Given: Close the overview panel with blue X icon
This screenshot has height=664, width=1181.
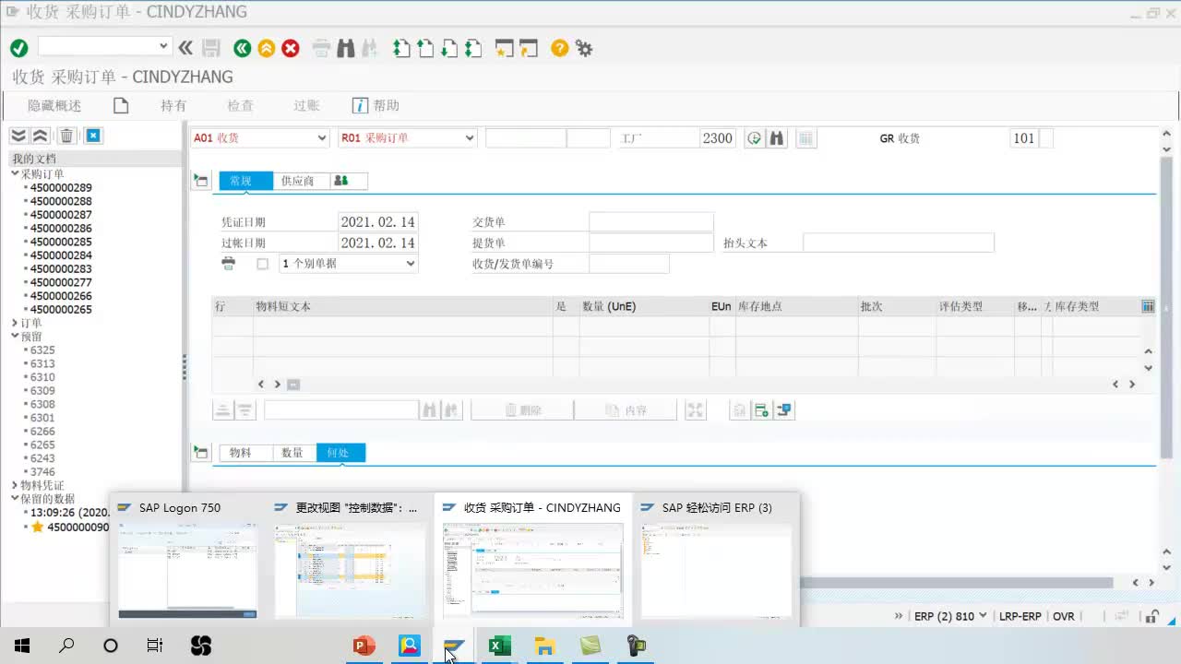Looking at the screenshot, I should 93,136.
